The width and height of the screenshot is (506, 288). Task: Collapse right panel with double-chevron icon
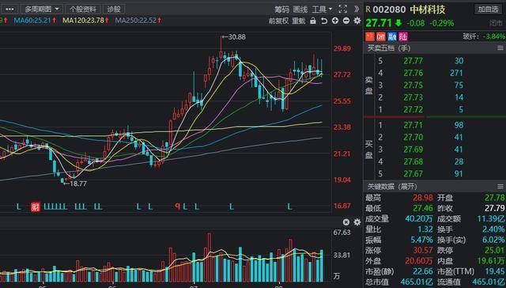357,9
